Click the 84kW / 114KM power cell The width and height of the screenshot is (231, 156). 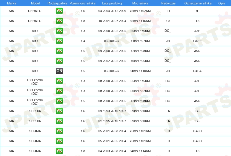pyautogui.click(x=140, y=151)
